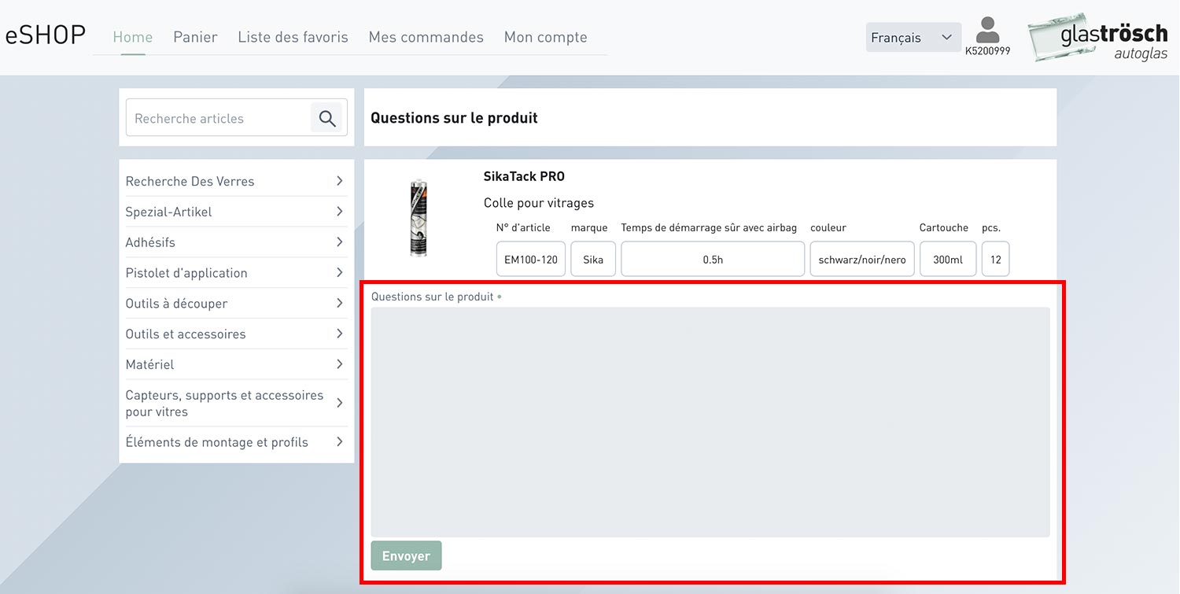Viewport: 1180px width, 594px height.
Task: Open the Panier tab
Action: pyautogui.click(x=195, y=37)
